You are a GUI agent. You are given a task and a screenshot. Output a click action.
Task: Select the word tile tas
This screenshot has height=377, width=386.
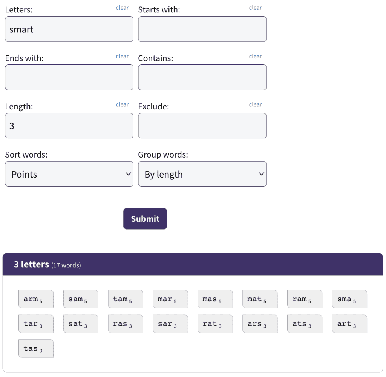[x=36, y=348]
